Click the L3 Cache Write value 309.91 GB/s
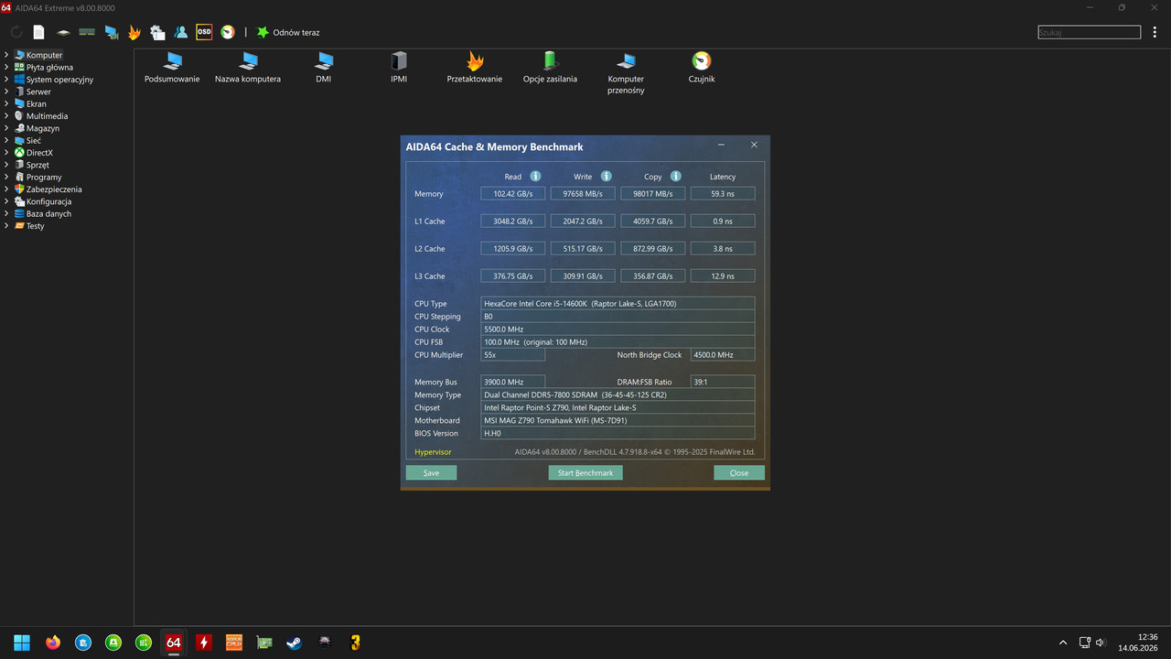Viewport: 1171px width, 659px height. pyautogui.click(x=583, y=276)
